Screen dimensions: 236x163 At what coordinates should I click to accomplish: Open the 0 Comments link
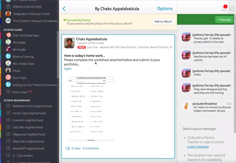coord(91,148)
